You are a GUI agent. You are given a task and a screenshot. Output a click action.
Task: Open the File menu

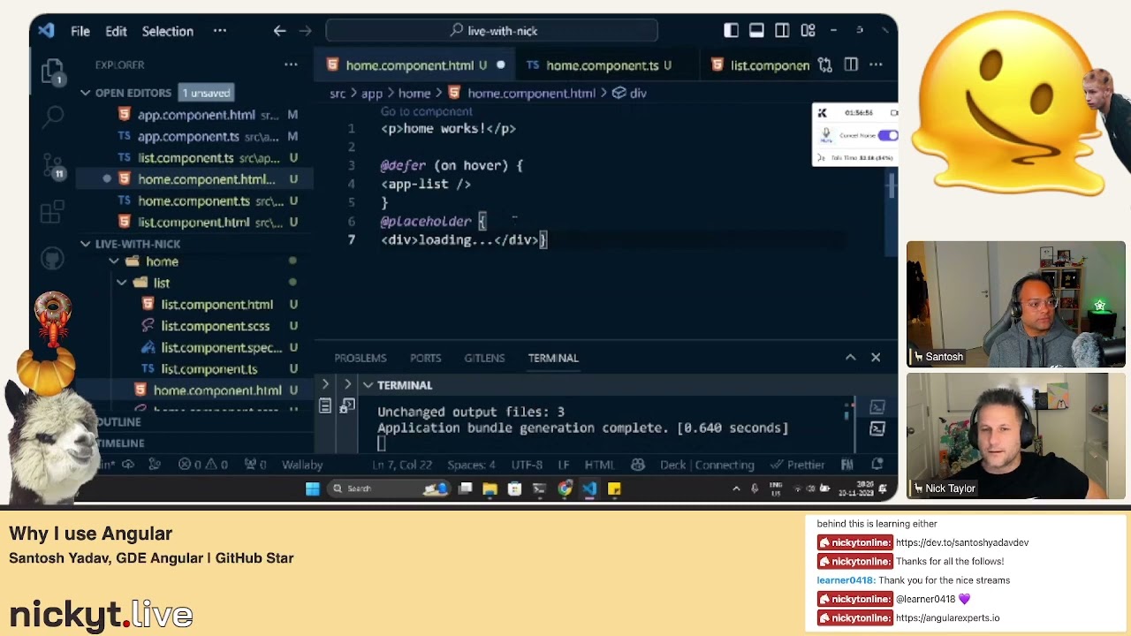[80, 31]
